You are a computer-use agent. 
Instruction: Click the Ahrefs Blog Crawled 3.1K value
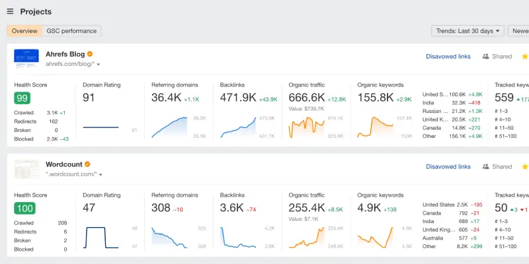(52, 113)
